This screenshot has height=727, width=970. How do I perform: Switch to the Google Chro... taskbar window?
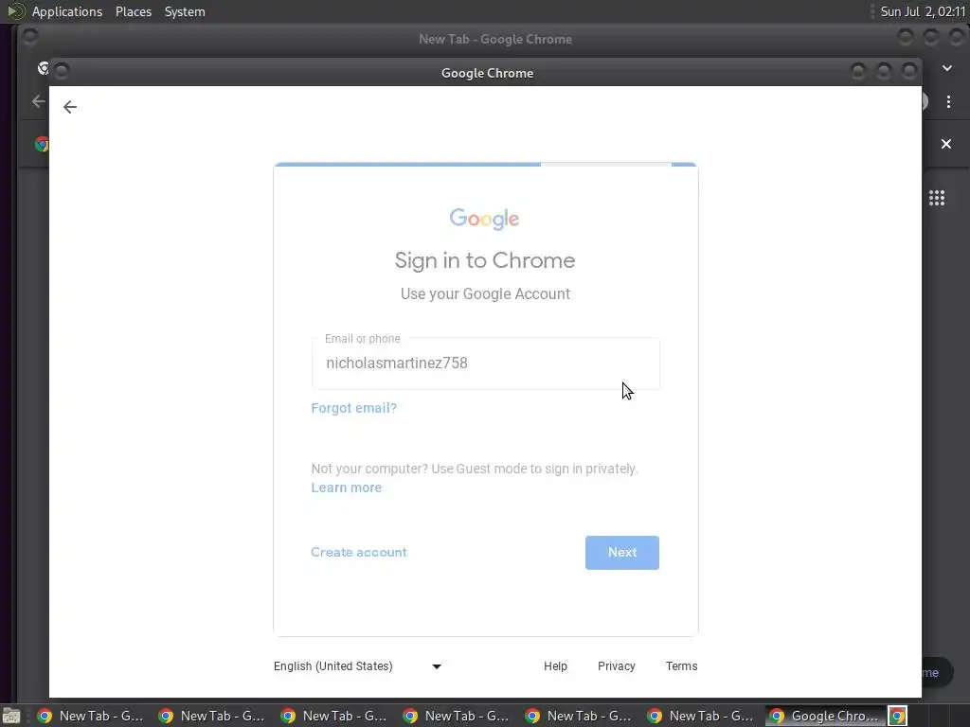825,716
